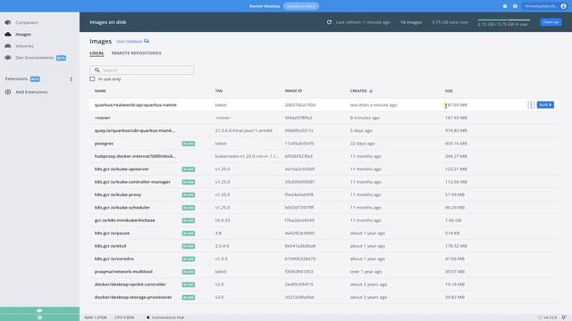Viewport: 572px width, 321px height.
Task: Select k8s.gcr.io/kube-controller-manager image name
Action: [x=132, y=182]
